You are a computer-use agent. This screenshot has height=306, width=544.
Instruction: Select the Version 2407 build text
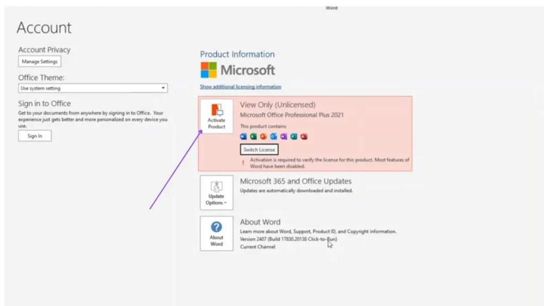(288, 239)
